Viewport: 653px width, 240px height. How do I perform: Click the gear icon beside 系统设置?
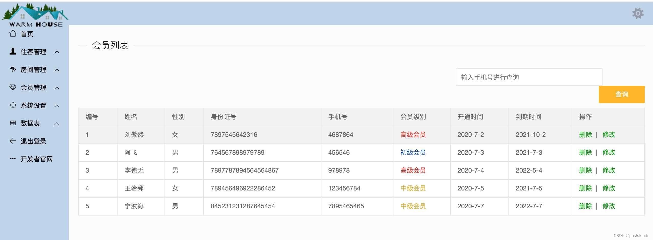pos(13,105)
